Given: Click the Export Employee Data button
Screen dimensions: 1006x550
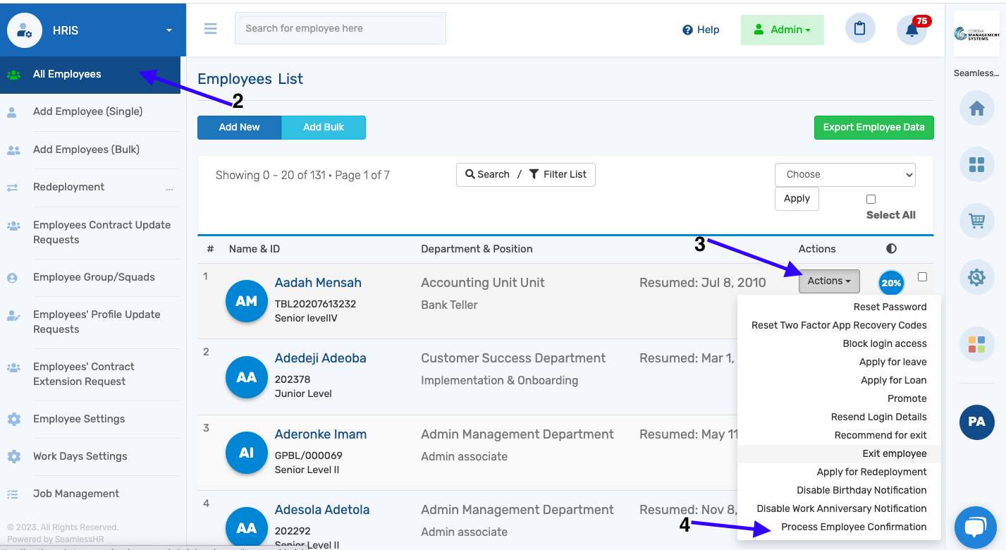Looking at the screenshot, I should click(x=873, y=127).
